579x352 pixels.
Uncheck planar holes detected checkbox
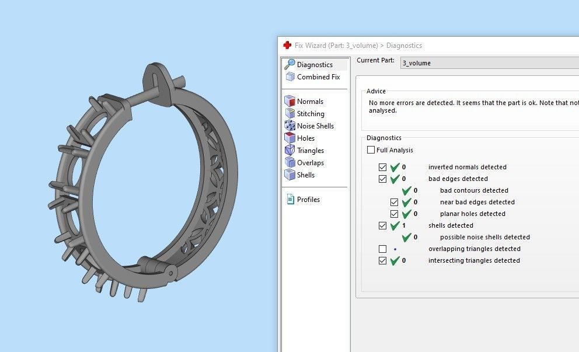[395, 214]
